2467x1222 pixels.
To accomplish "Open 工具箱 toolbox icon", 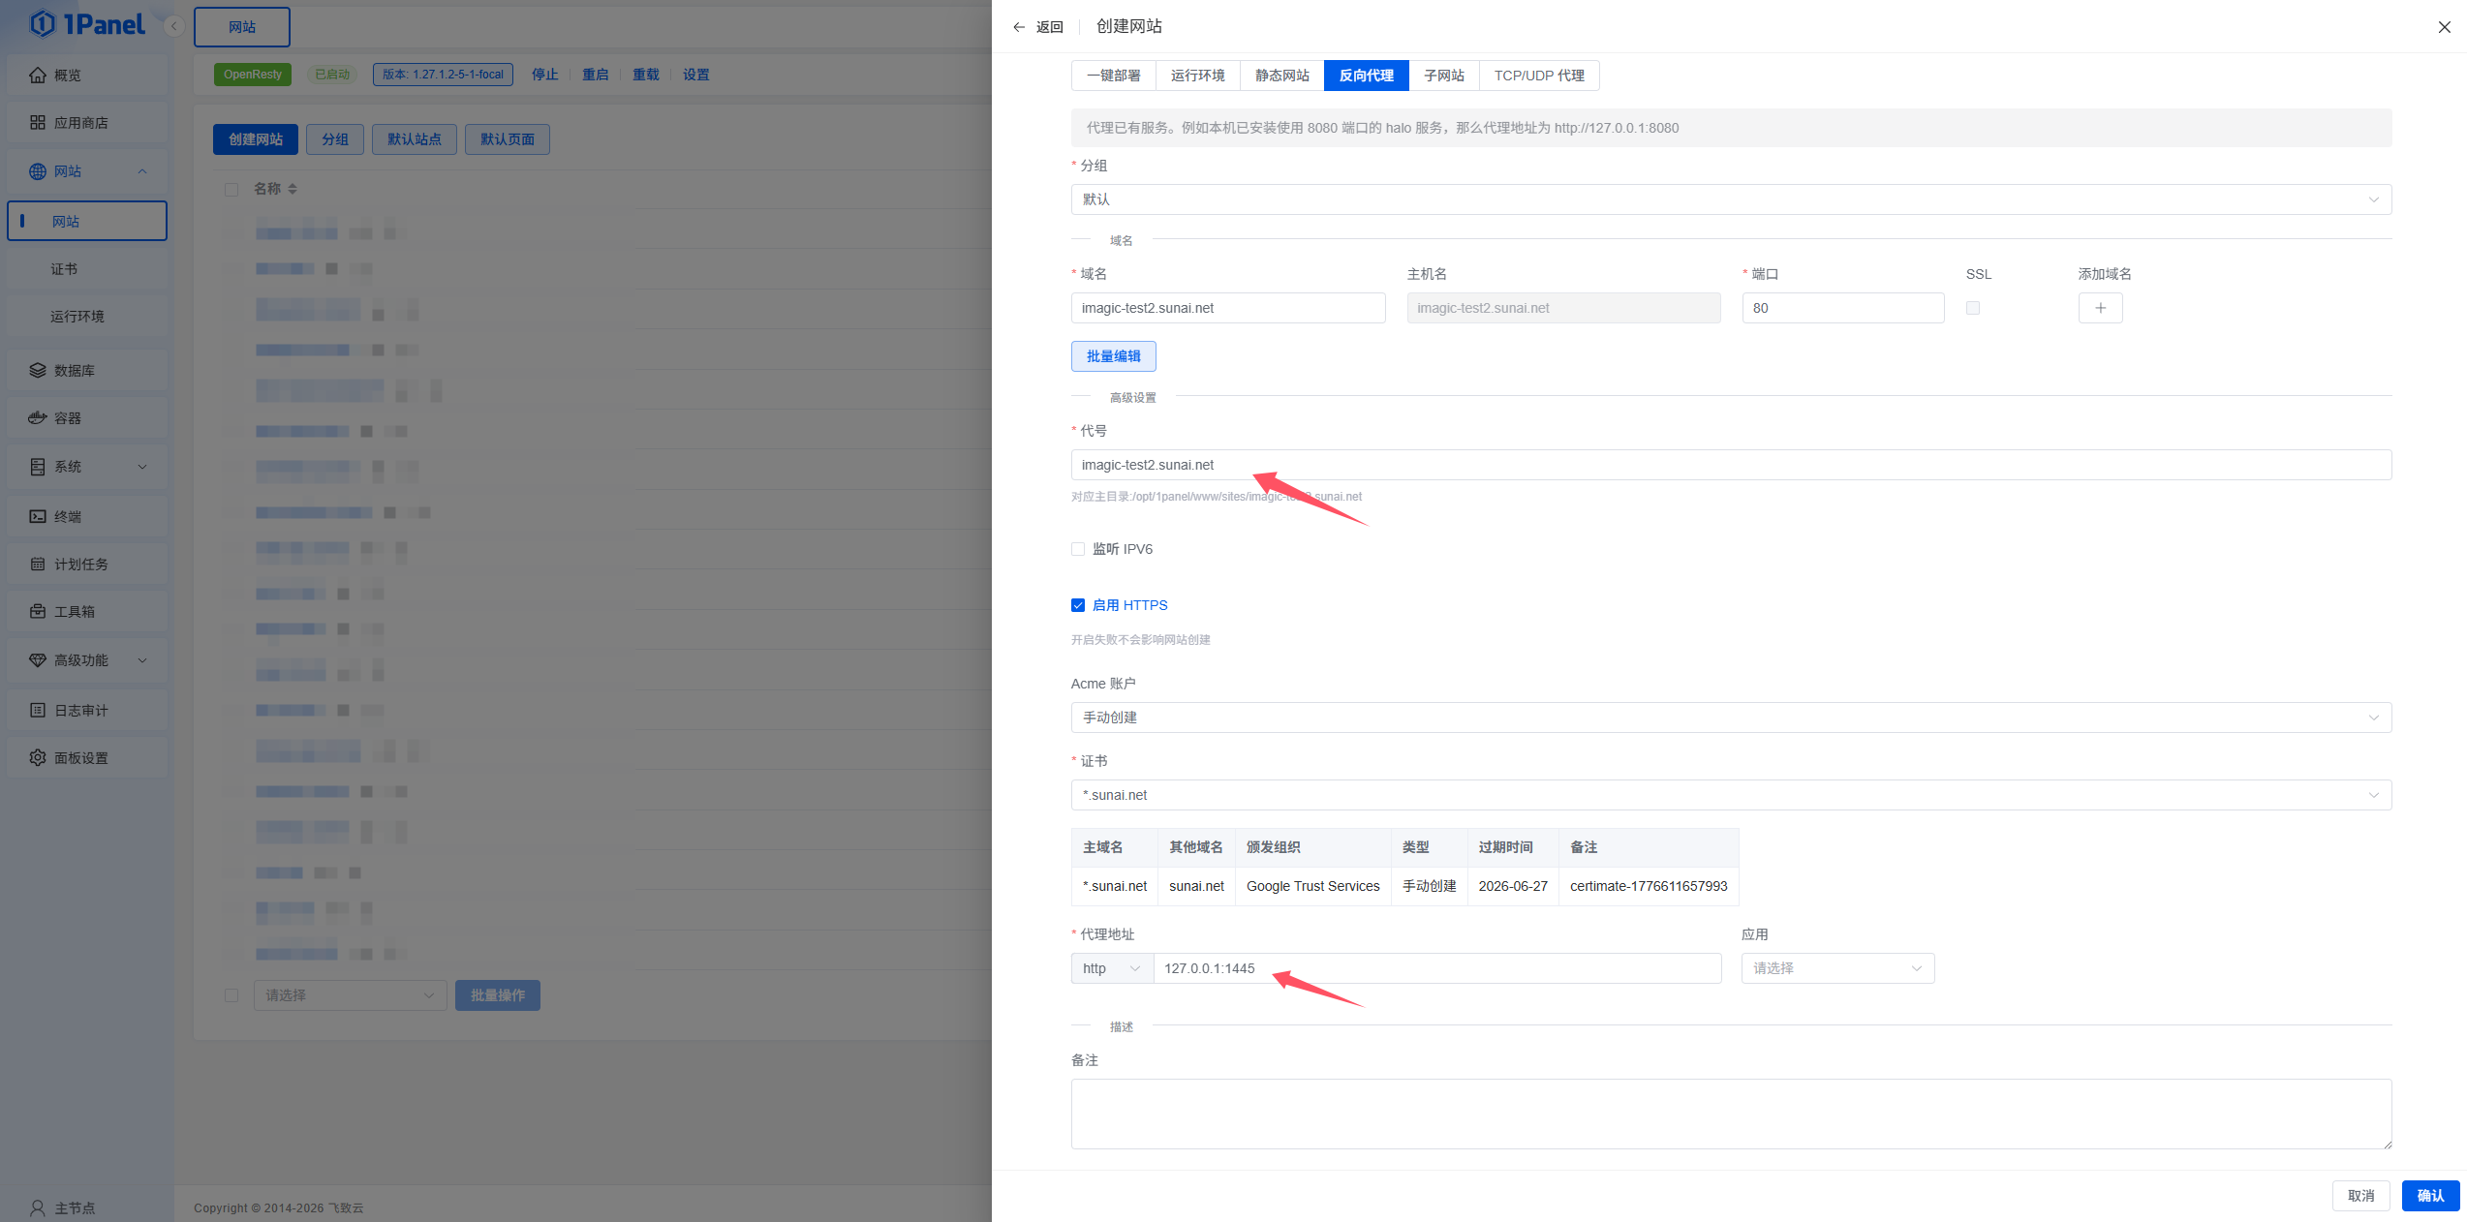I will [x=38, y=611].
